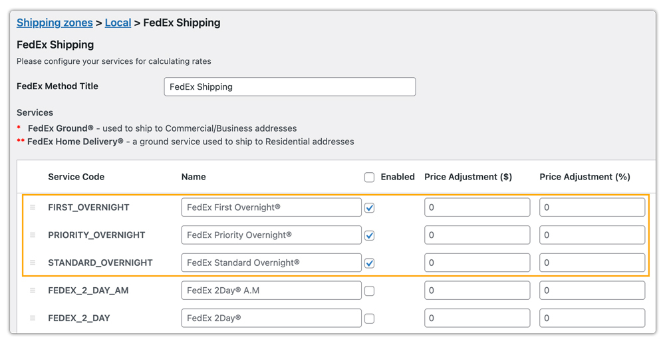Click drag handle icon for FEDEX_2_DAY row
The width and height of the screenshot is (665, 343).
pyautogui.click(x=33, y=318)
